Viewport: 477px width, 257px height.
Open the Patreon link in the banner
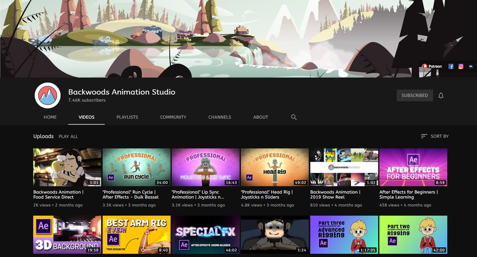[x=432, y=66]
